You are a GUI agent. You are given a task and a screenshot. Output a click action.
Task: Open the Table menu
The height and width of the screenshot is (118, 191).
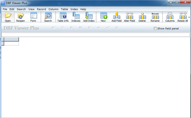click(64, 9)
